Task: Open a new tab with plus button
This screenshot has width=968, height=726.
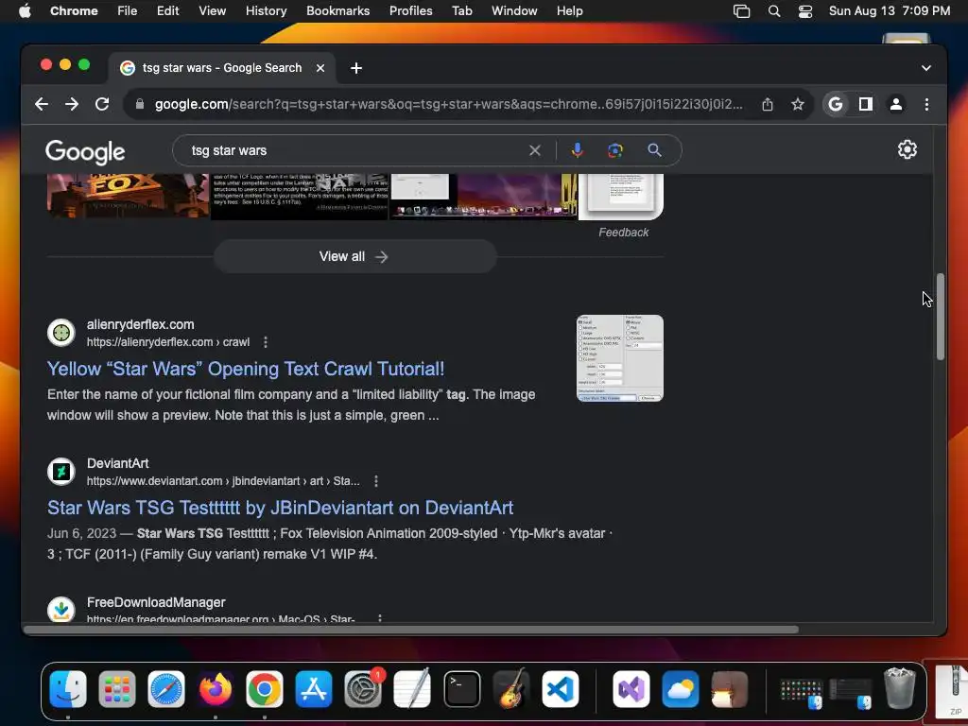Action: click(x=356, y=68)
